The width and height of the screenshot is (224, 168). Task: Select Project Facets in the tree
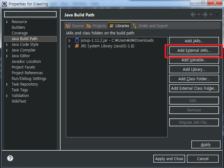(23, 67)
